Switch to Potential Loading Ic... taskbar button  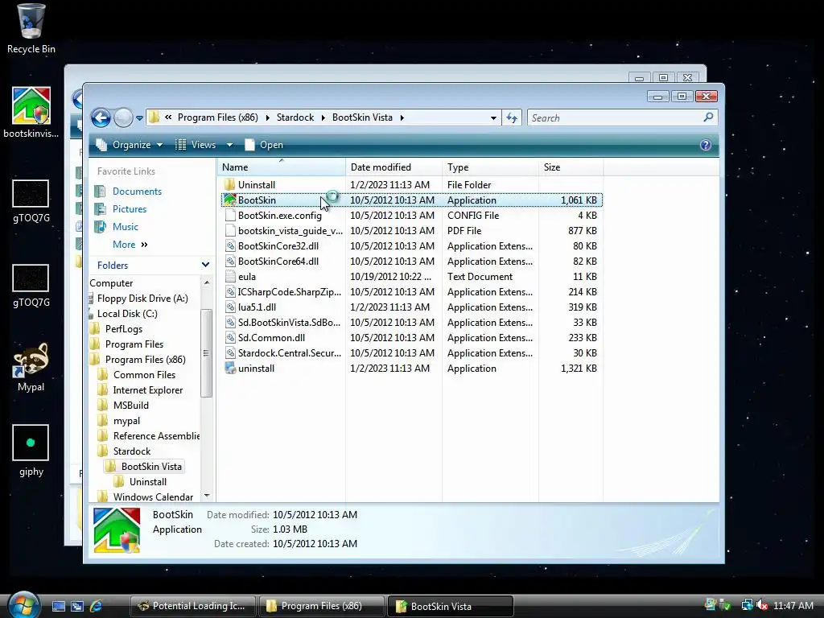tap(193, 606)
